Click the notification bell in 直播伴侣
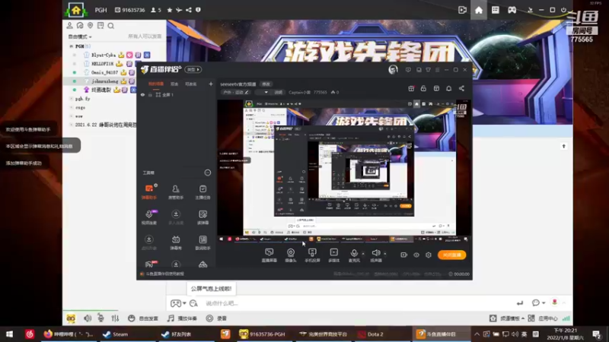Viewport: 609px width, 342px height. pos(448,88)
